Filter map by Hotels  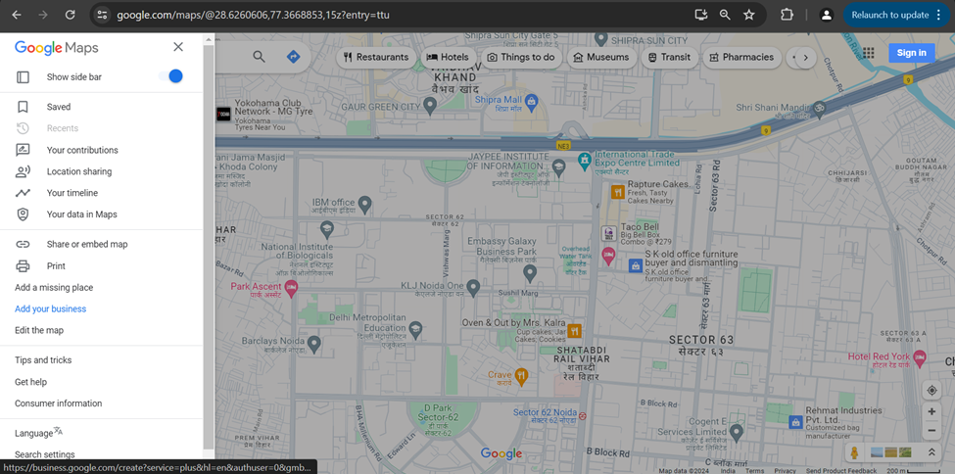[448, 57]
